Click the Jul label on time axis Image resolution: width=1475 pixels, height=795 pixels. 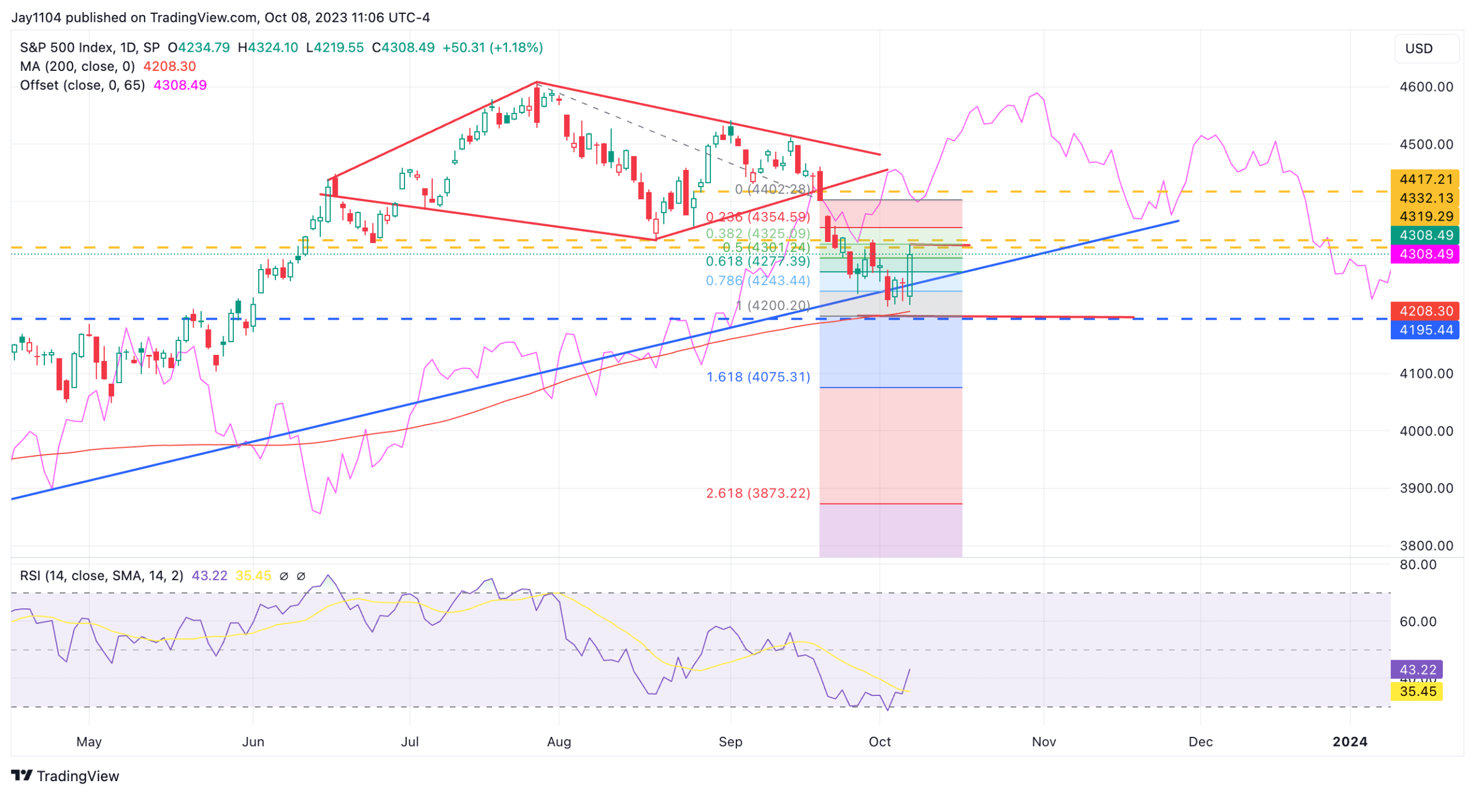[x=410, y=742]
